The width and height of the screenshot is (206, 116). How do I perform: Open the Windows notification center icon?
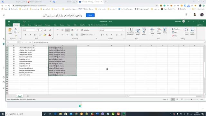pyautogui.click(x=202, y=114)
